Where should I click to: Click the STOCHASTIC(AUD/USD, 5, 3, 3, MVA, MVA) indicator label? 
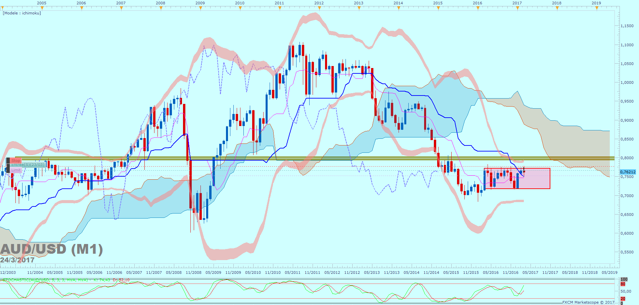click(x=45, y=280)
